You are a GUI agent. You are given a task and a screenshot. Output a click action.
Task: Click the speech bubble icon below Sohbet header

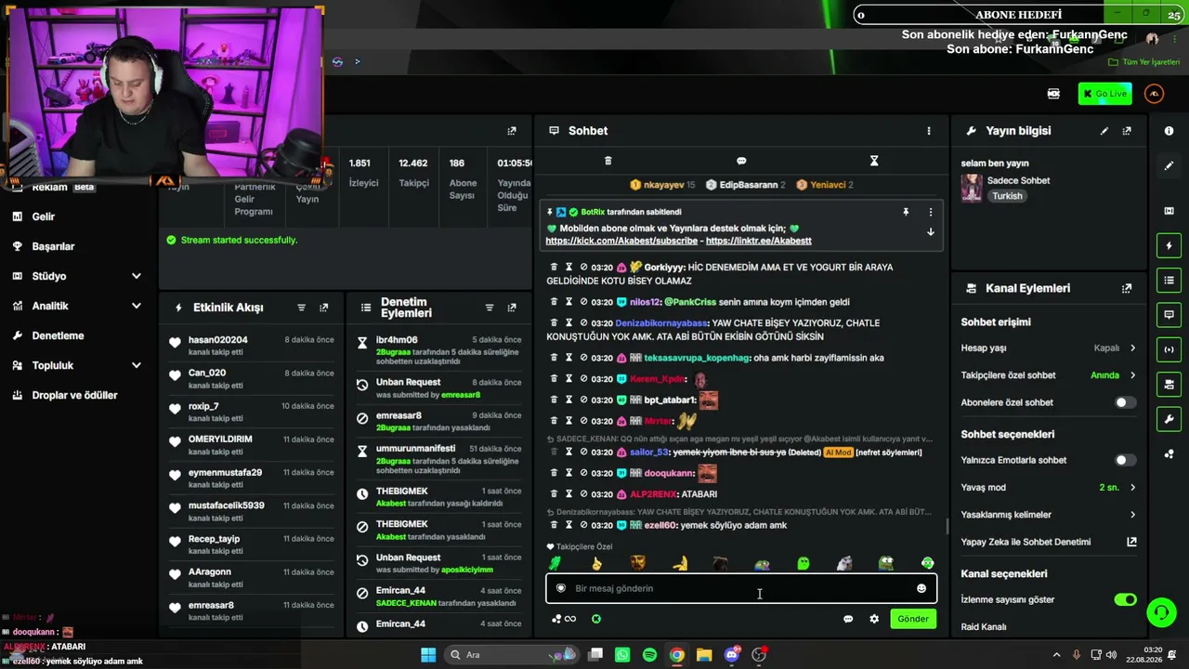tap(741, 161)
